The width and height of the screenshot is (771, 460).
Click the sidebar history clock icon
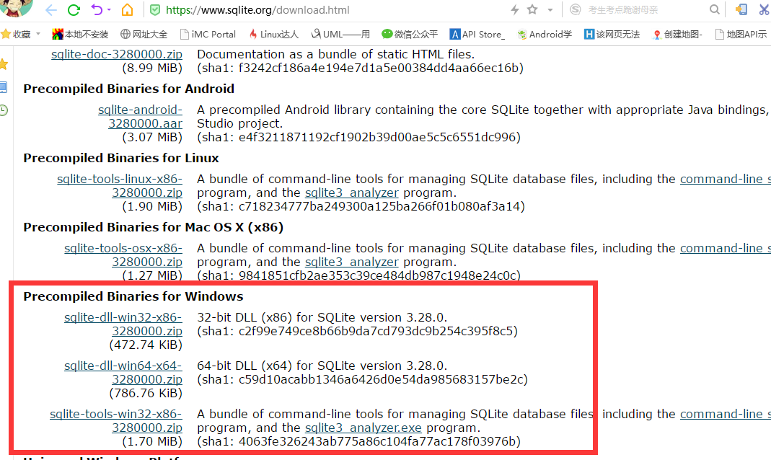(4, 110)
